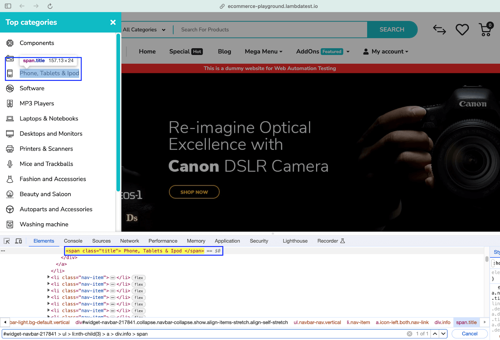Viewport: 500px width, 340px height.
Task: Go to next search match arrow
Action: click(x=443, y=334)
